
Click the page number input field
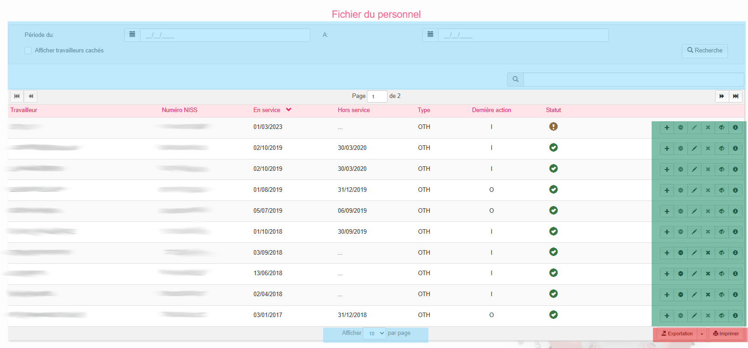click(x=377, y=97)
